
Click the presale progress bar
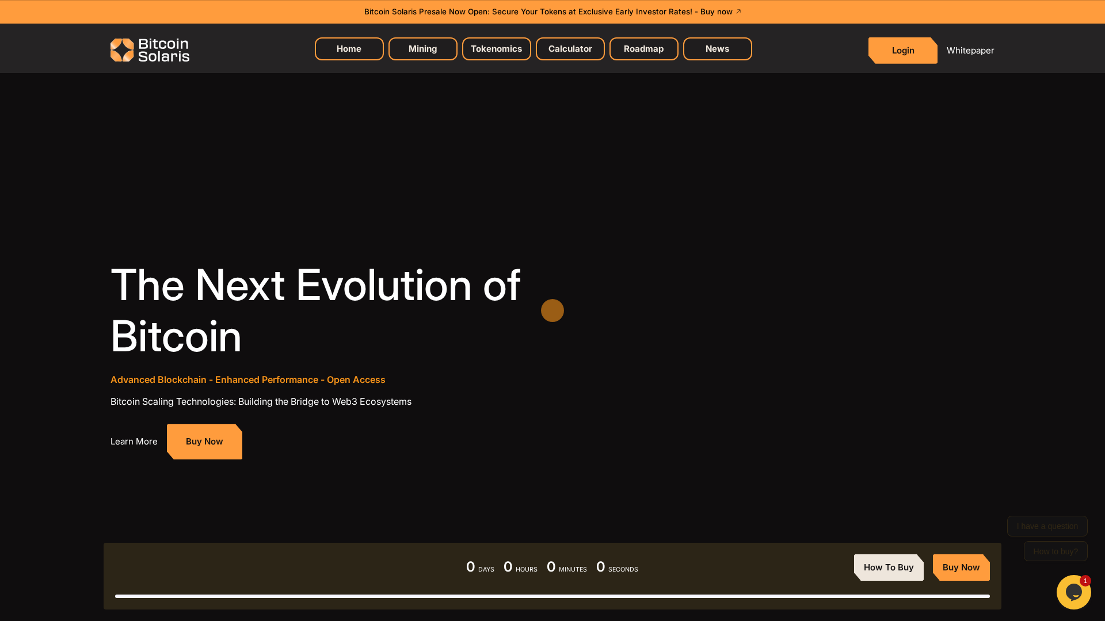[x=552, y=596]
